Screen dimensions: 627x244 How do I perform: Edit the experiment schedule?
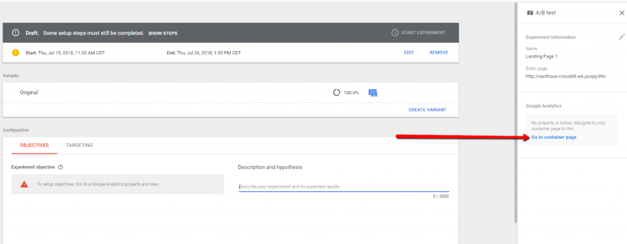[x=408, y=53]
